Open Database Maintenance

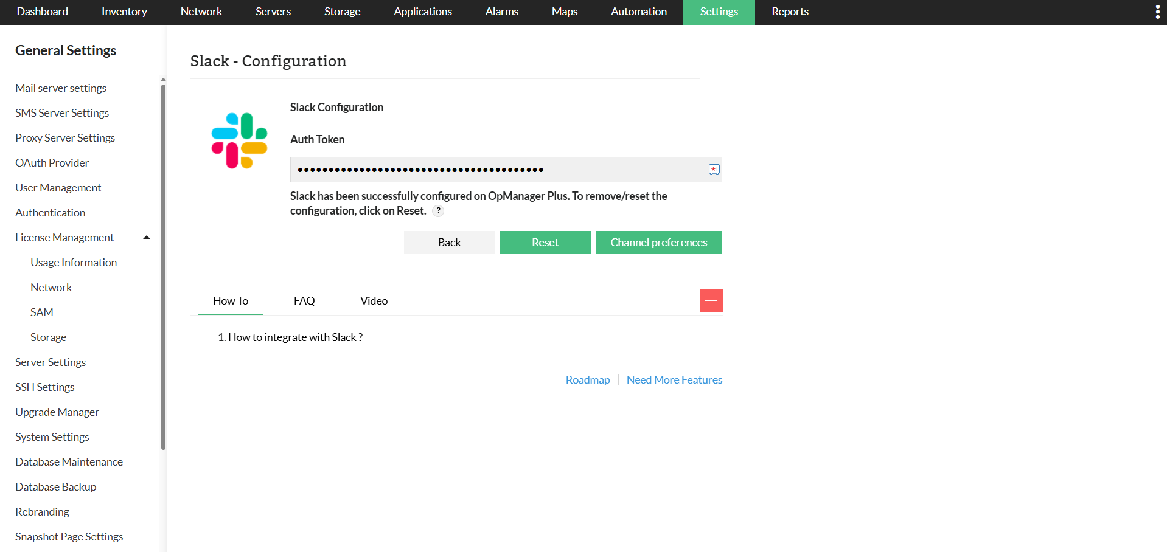pyautogui.click(x=69, y=462)
